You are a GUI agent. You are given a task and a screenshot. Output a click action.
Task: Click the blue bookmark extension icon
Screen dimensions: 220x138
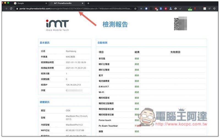tap(147, 9)
